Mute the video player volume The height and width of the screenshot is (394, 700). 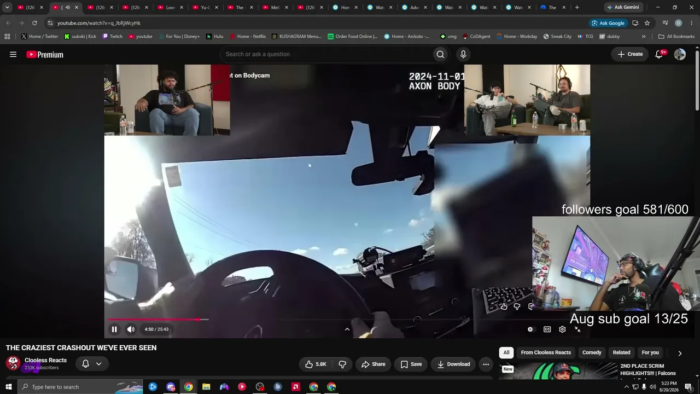131,329
